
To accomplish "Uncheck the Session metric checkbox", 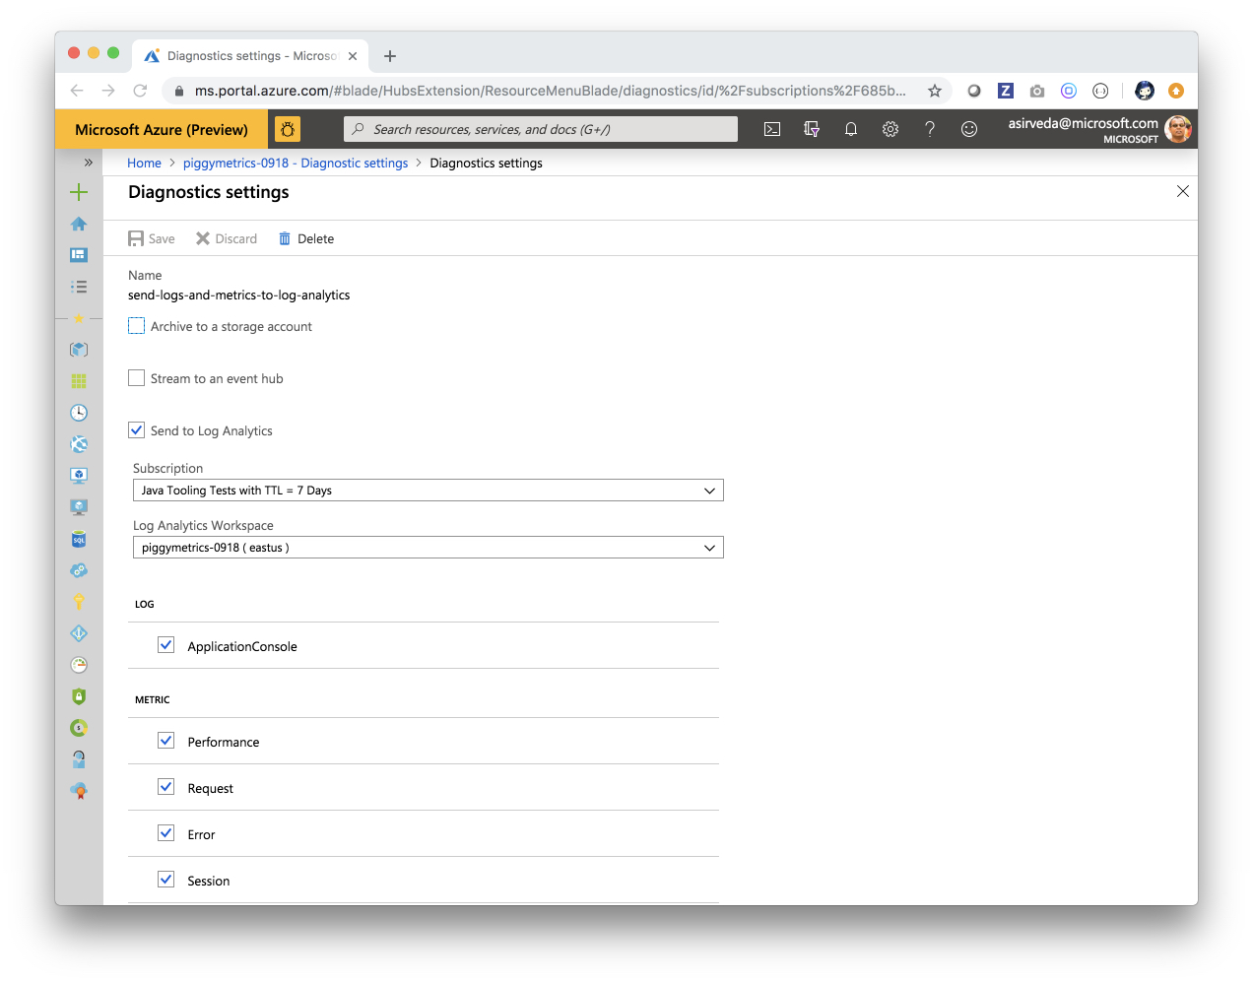I will click(166, 880).
